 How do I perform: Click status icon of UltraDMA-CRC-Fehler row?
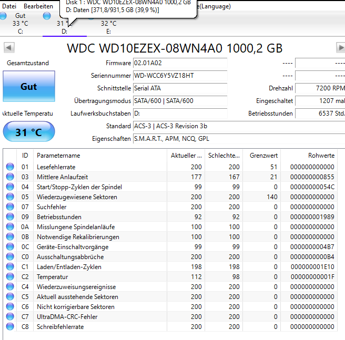click(10, 316)
